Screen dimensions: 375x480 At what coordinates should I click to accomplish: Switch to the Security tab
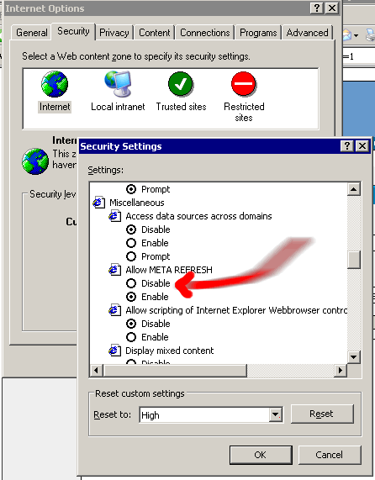[73, 31]
